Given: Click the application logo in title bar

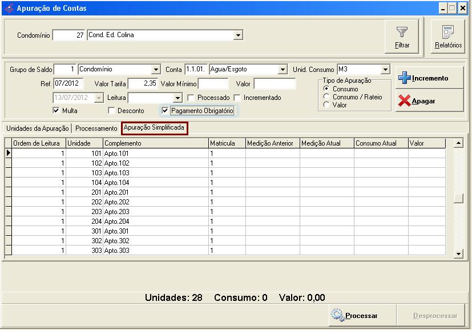Looking at the screenshot, I should point(9,8).
